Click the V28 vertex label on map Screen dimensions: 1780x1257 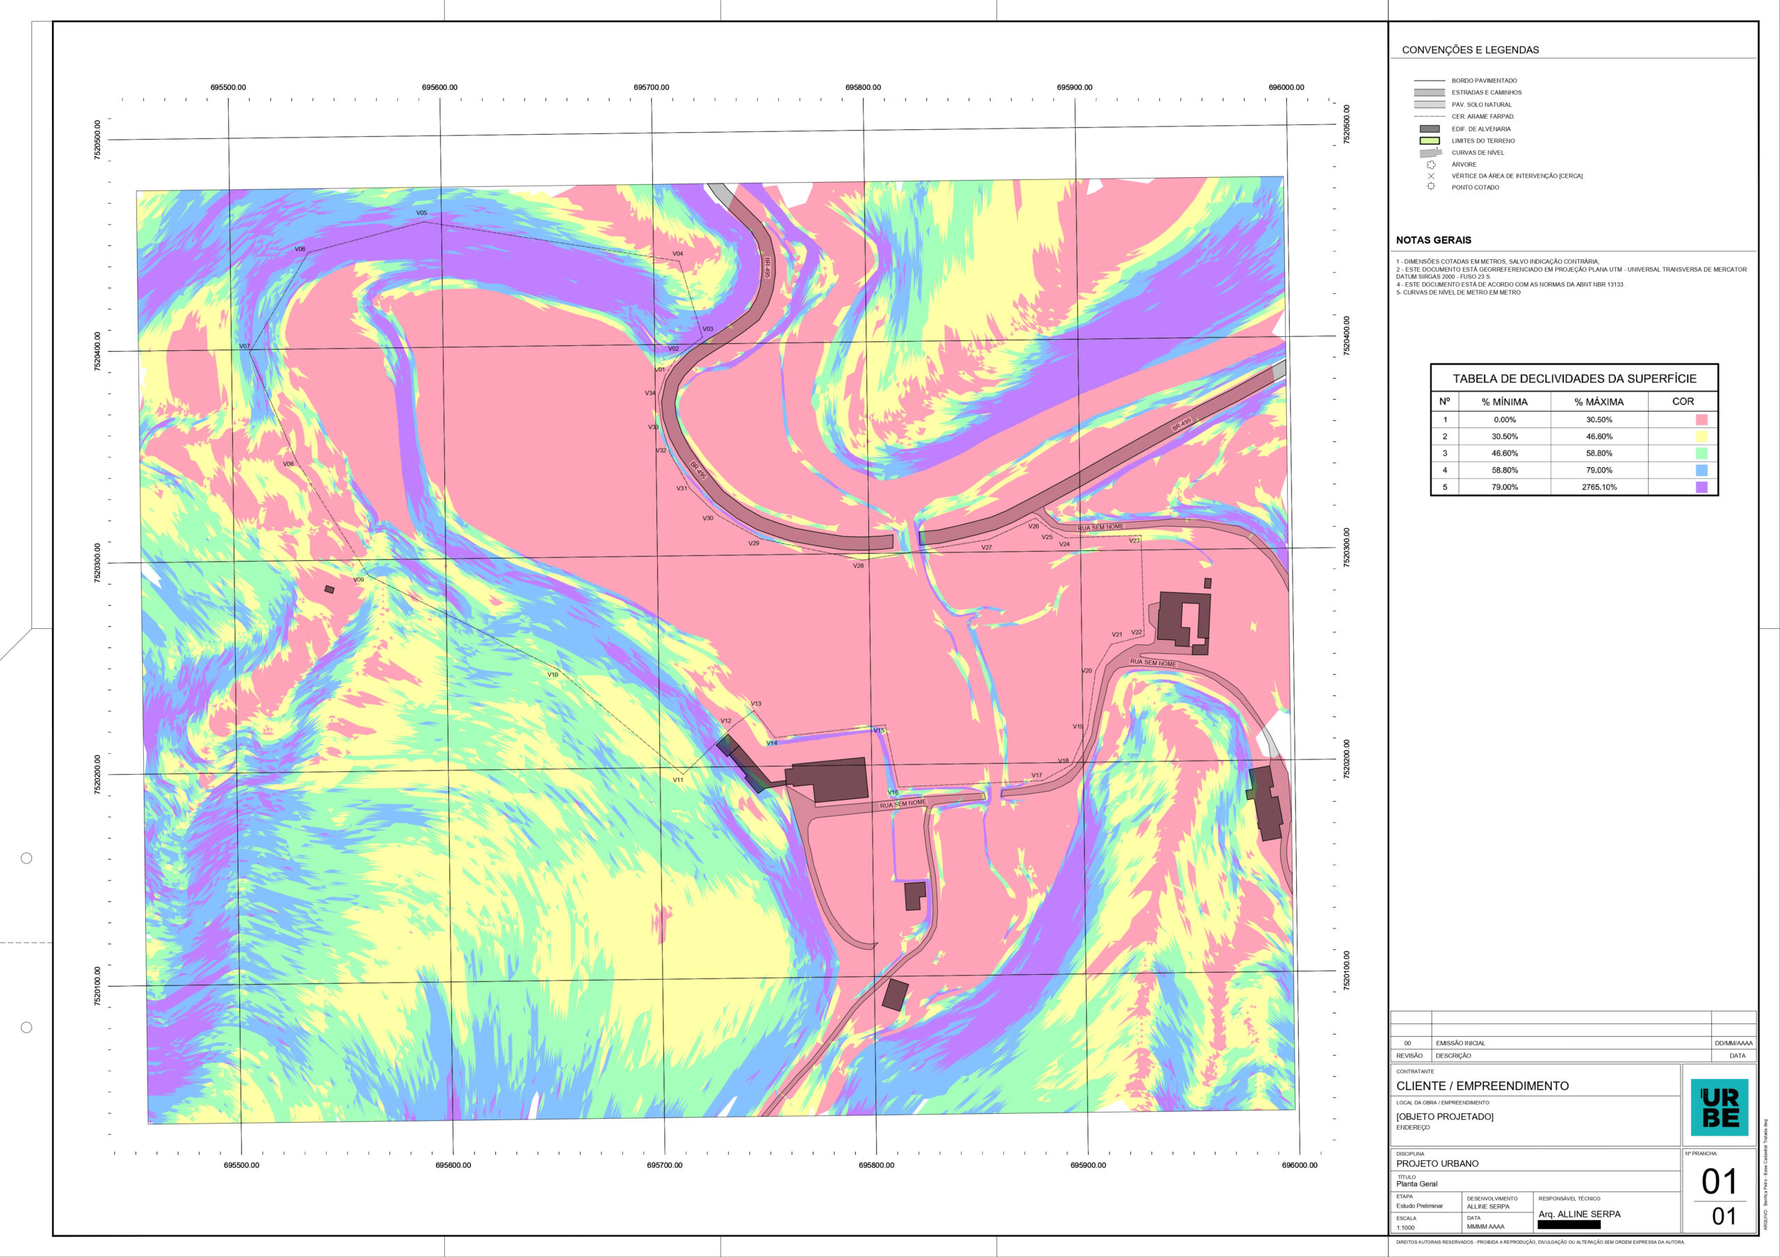pyautogui.click(x=858, y=566)
